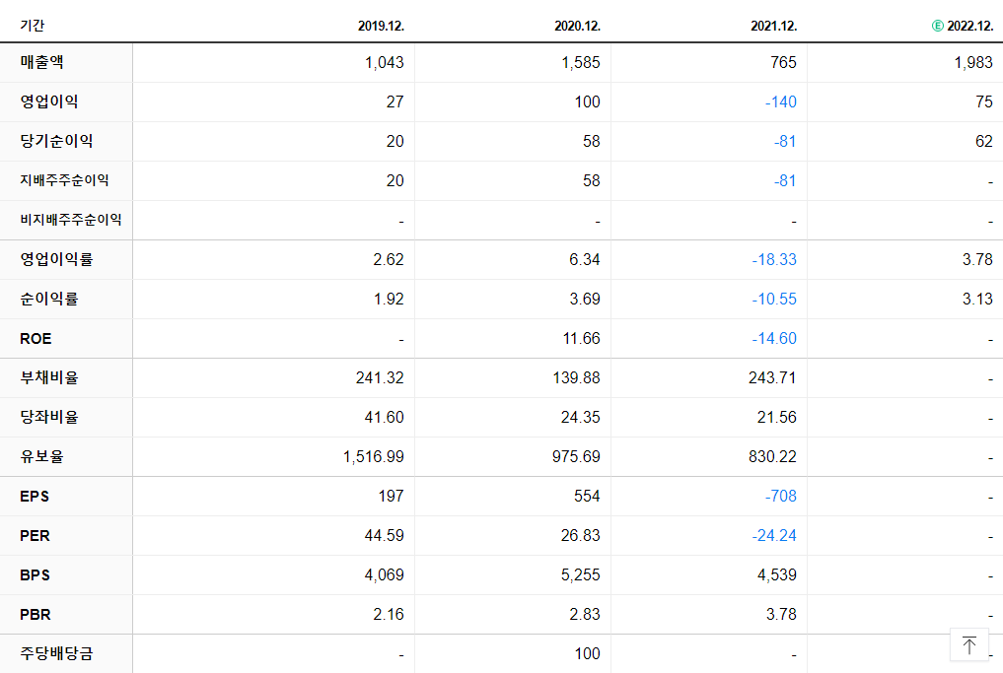Click the 비지배주주순이익 row label
Image resolution: width=1003 pixels, height=673 pixels.
tap(70, 220)
